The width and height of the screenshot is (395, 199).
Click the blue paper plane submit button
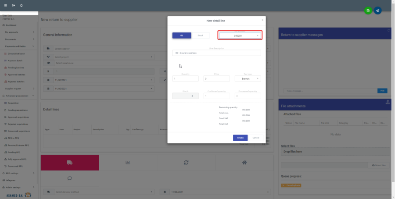tap(377, 10)
